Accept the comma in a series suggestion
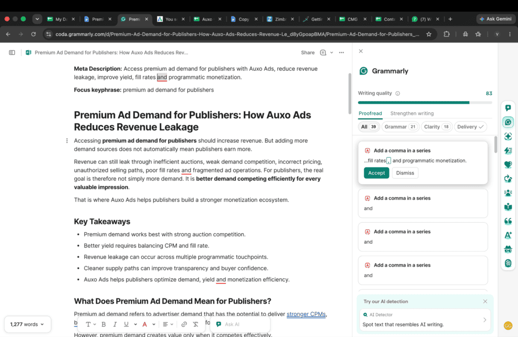Screen dimensions: 518x337 [x=376, y=173]
